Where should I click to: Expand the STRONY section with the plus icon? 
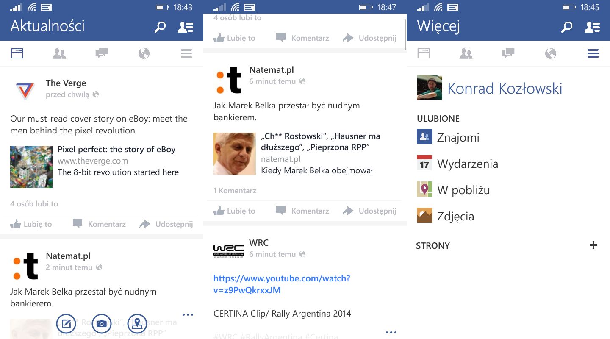click(593, 245)
